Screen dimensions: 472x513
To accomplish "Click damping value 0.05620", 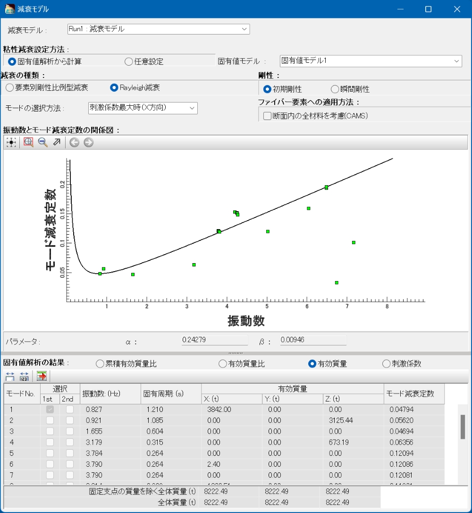I will pos(414,420).
